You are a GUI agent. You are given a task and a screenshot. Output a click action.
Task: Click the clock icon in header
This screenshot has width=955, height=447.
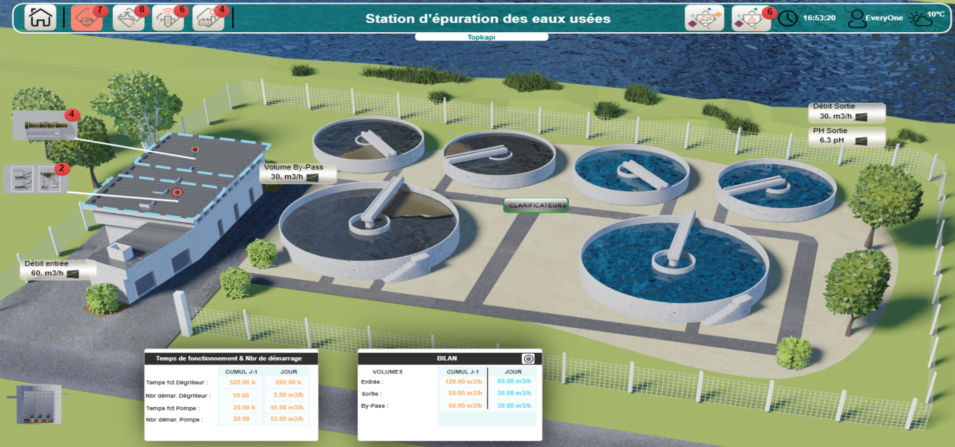[x=788, y=19]
